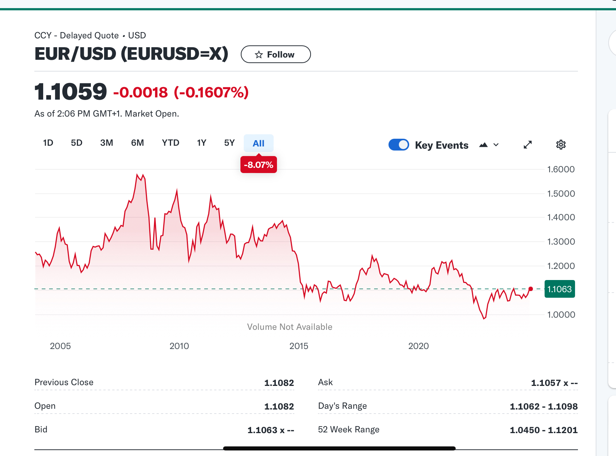Expand chart to full screen
The width and height of the screenshot is (616, 456).
(x=528, y=145)
